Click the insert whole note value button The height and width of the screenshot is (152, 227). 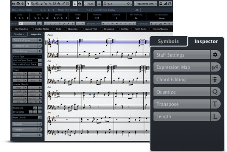[46, 23]
